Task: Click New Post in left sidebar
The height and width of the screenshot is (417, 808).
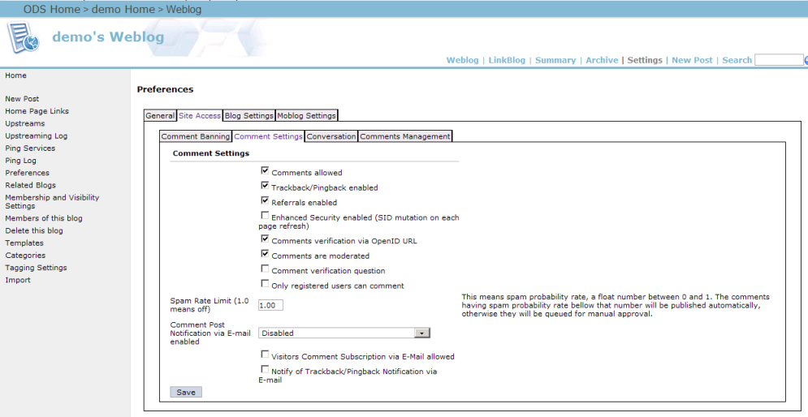Action: point(22,99)
